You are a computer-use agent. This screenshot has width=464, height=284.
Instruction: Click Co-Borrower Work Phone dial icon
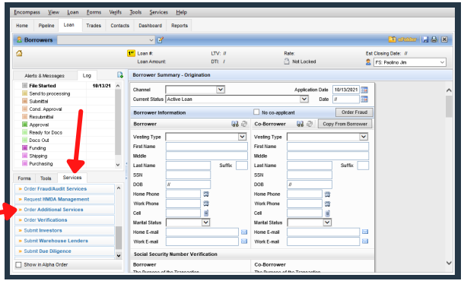pyautogui.click(x=327, y=204)
